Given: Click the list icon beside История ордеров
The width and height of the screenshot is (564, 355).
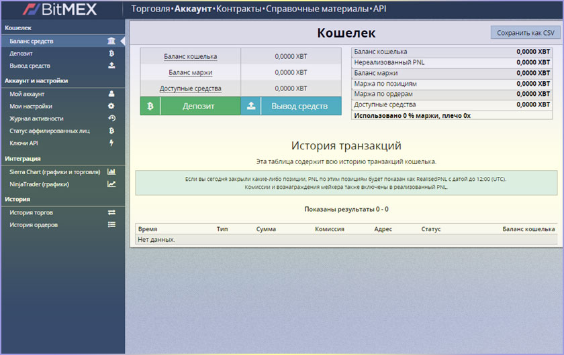Looking at the screenshot, I should point(111,224).
